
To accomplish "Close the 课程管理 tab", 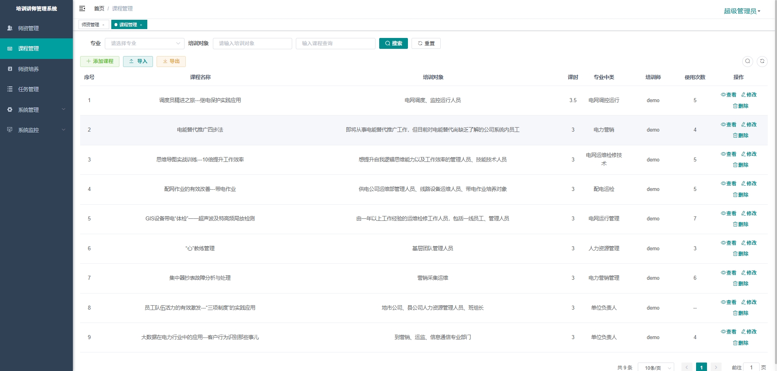I will point(141,25).
